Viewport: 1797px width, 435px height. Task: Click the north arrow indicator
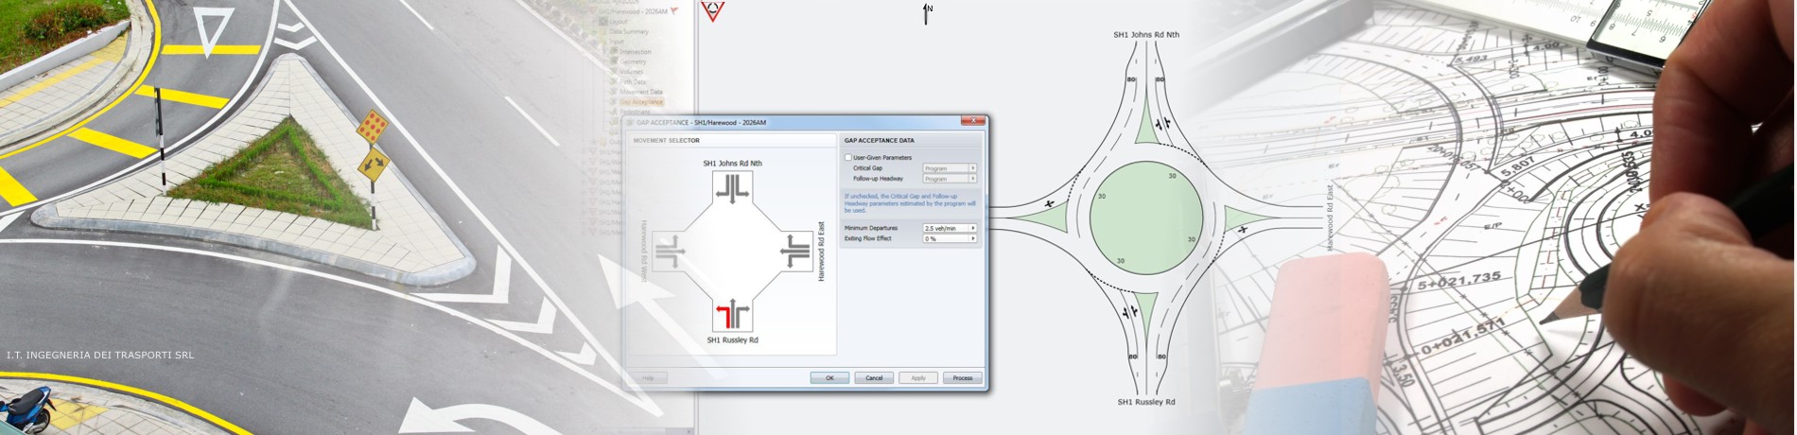click(927, 12)
